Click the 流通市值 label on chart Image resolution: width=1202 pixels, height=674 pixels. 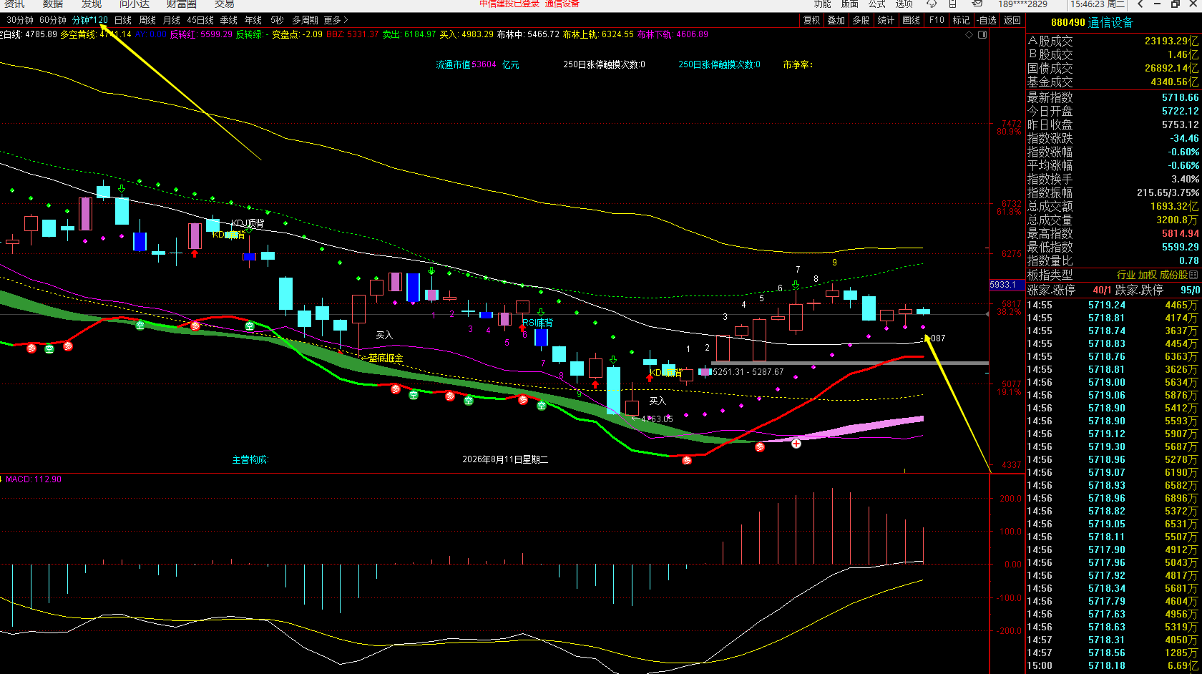(x=454, y=64)
